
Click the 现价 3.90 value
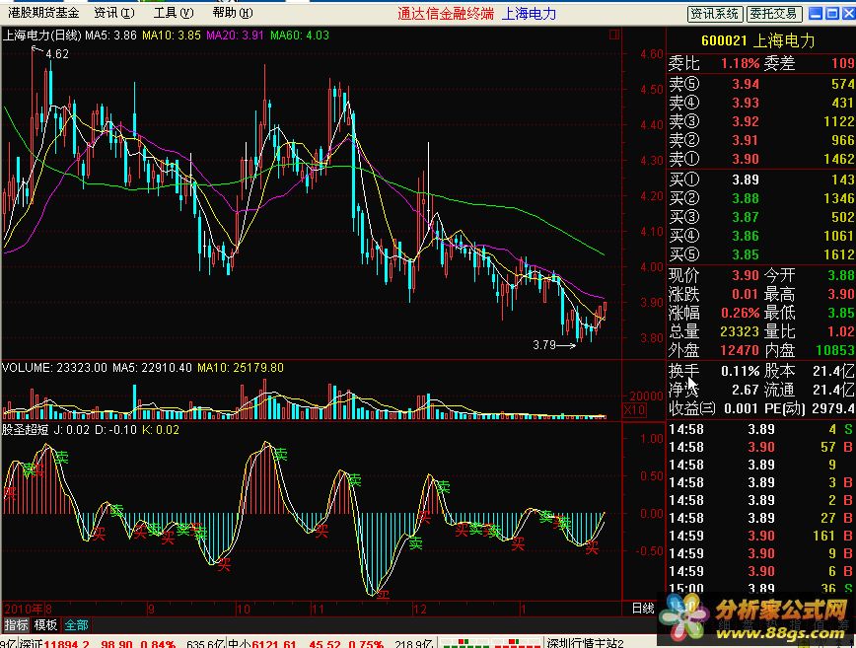pyautogui.click(x=746, y=275)
